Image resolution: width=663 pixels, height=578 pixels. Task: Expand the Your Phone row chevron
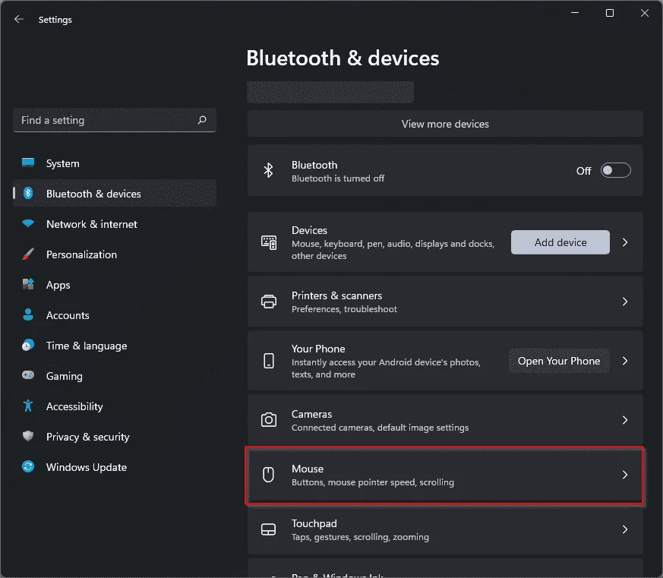pyautogui.click(x=625, y=361)
